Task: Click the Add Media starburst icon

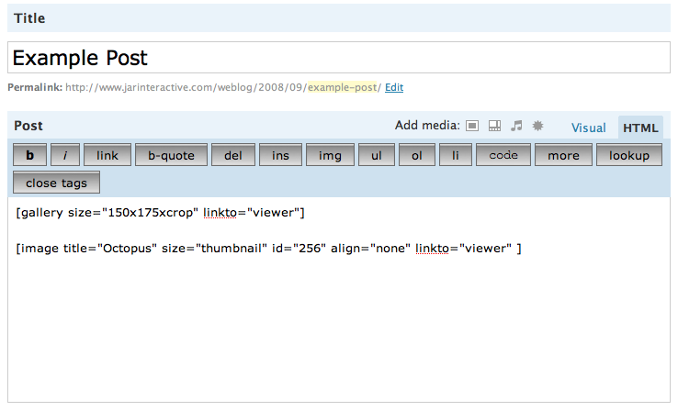Action: click(538, 126)
